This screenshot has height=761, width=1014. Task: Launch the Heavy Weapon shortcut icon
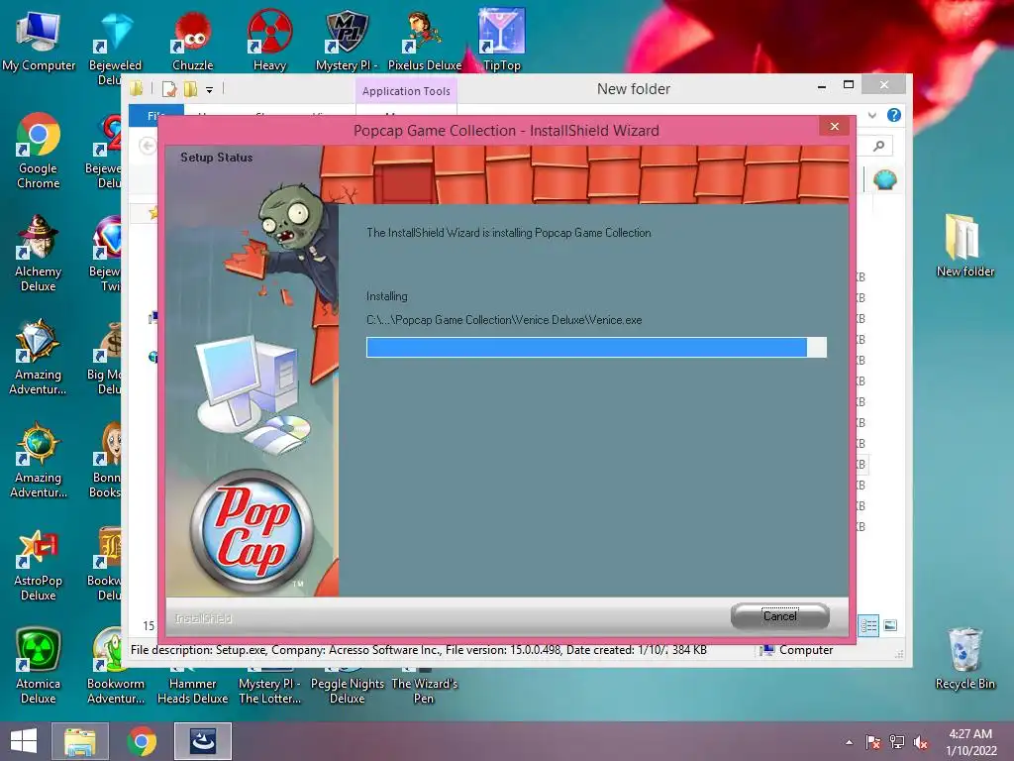269,40
